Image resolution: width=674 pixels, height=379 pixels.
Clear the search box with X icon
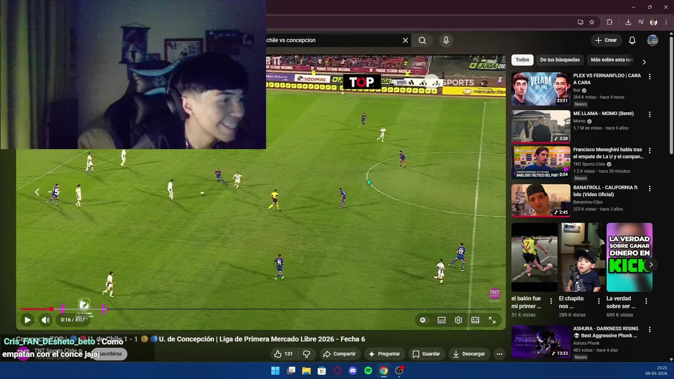[405, 40]
